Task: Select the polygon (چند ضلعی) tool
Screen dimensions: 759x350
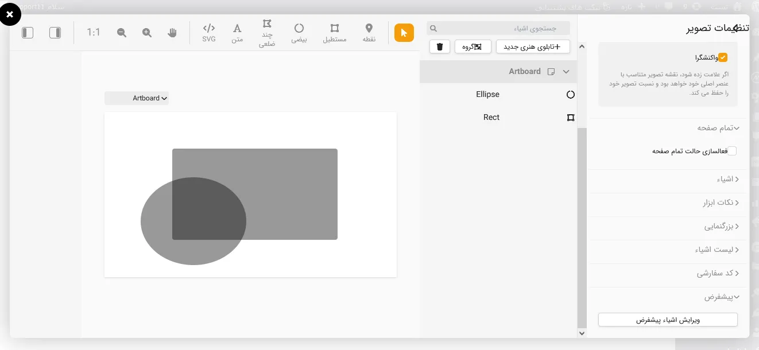Action: pyautogui.click(x=267, y=33)
